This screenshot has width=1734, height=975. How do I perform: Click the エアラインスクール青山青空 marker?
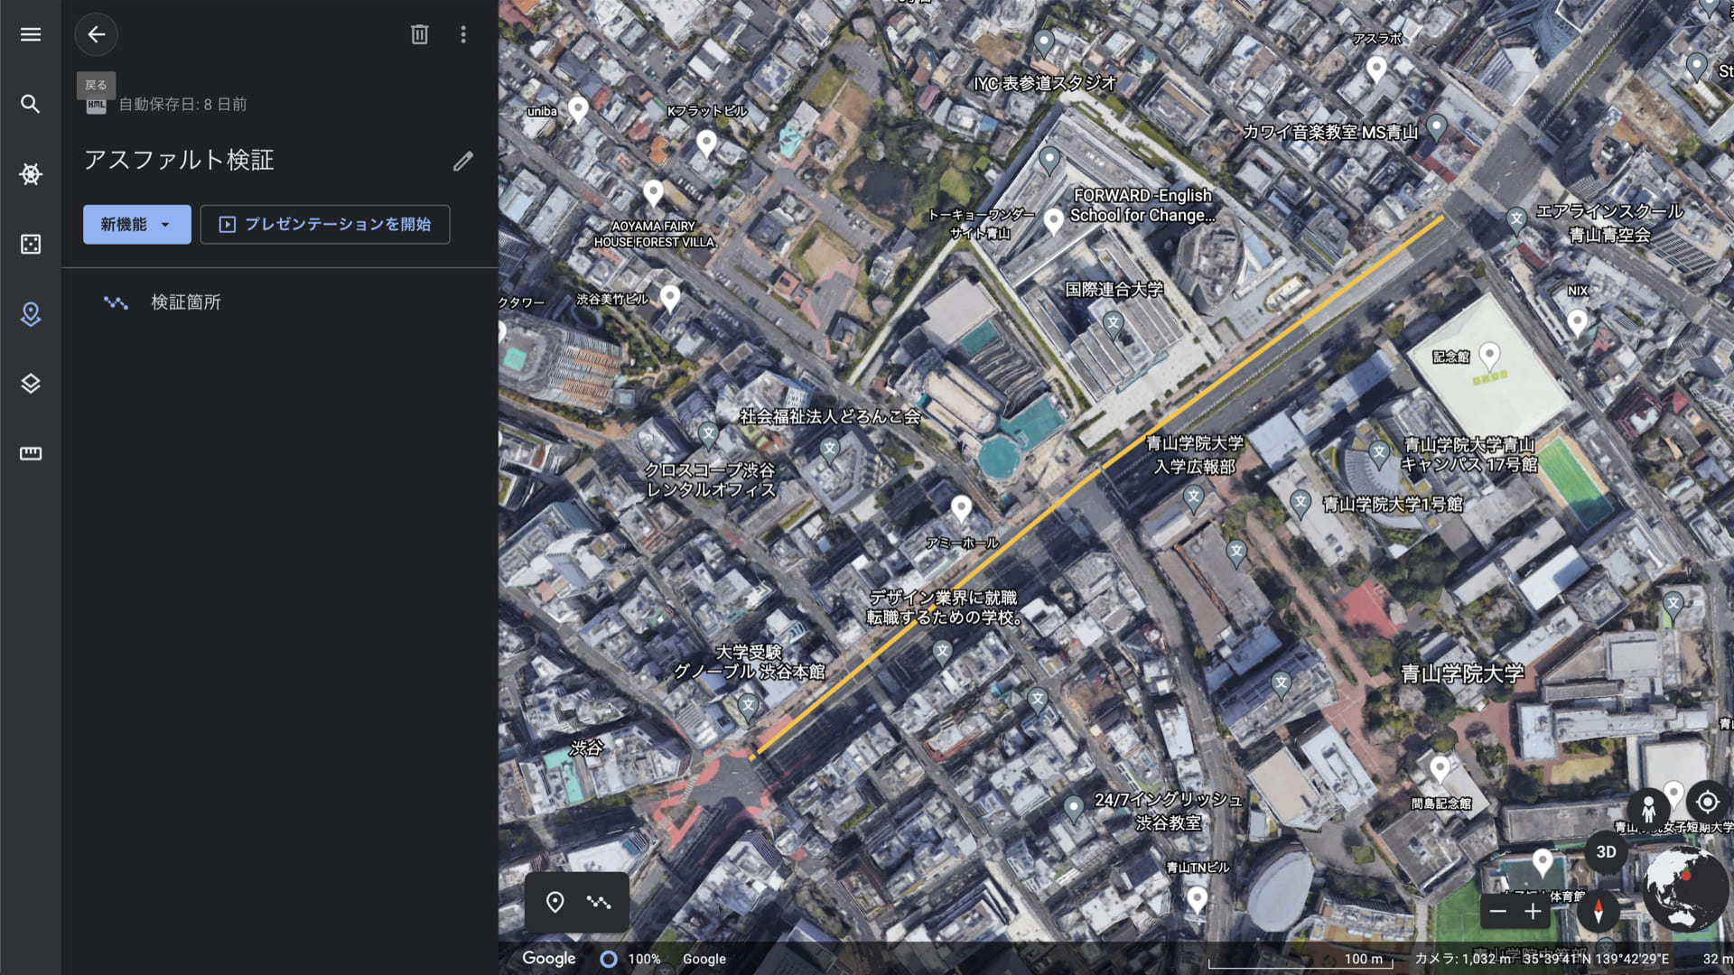pyautogui.click(x=1517, y=218)
